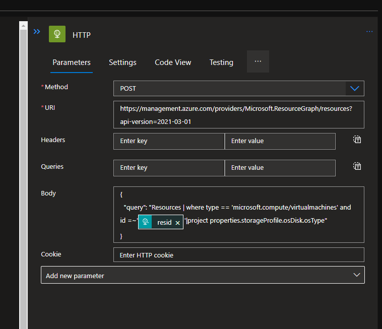This screenshot has width=382, height=329.
Task: Click the URI label
Action: (50, 108)
